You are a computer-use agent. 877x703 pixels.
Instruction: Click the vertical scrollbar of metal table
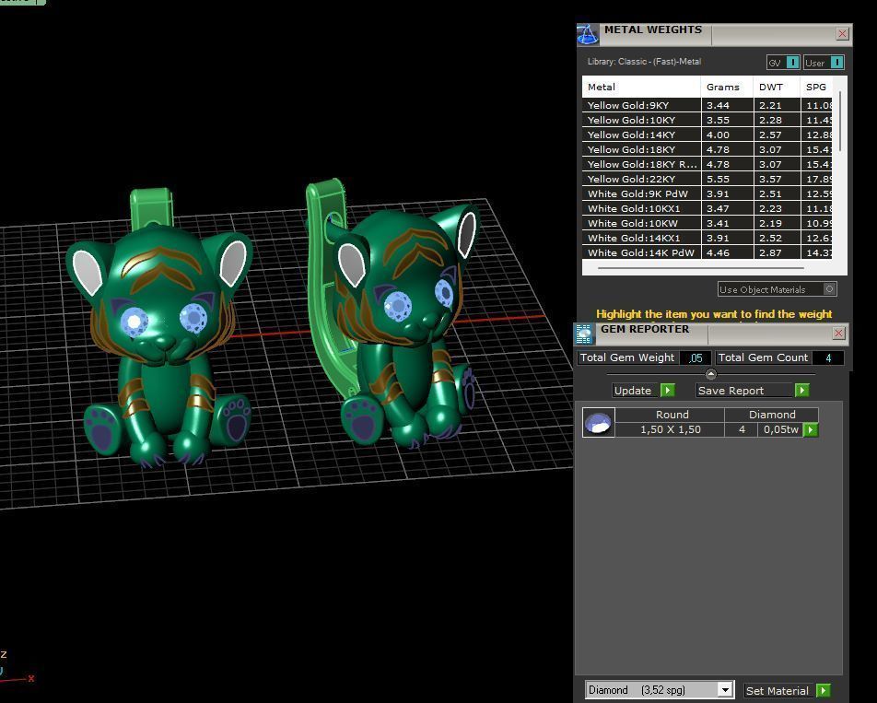tap(840, 122)
